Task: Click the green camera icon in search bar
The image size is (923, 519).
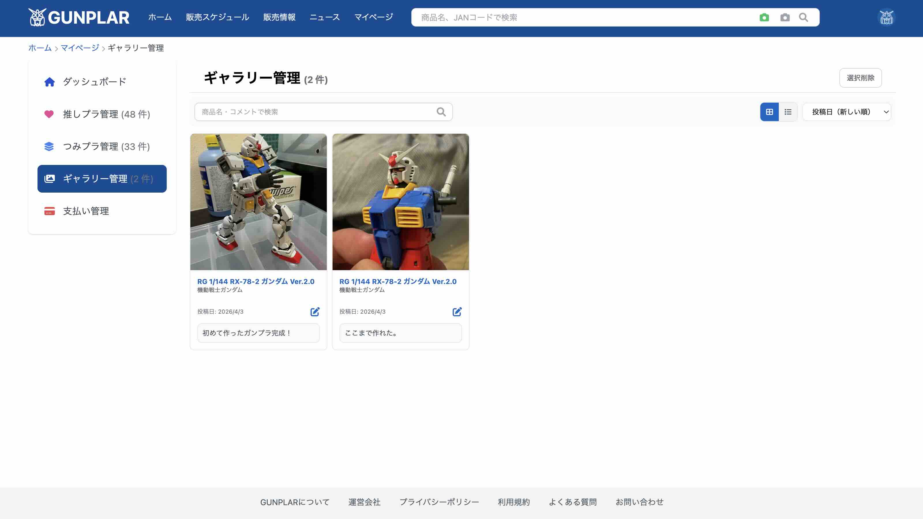Action: click(764, 17)
